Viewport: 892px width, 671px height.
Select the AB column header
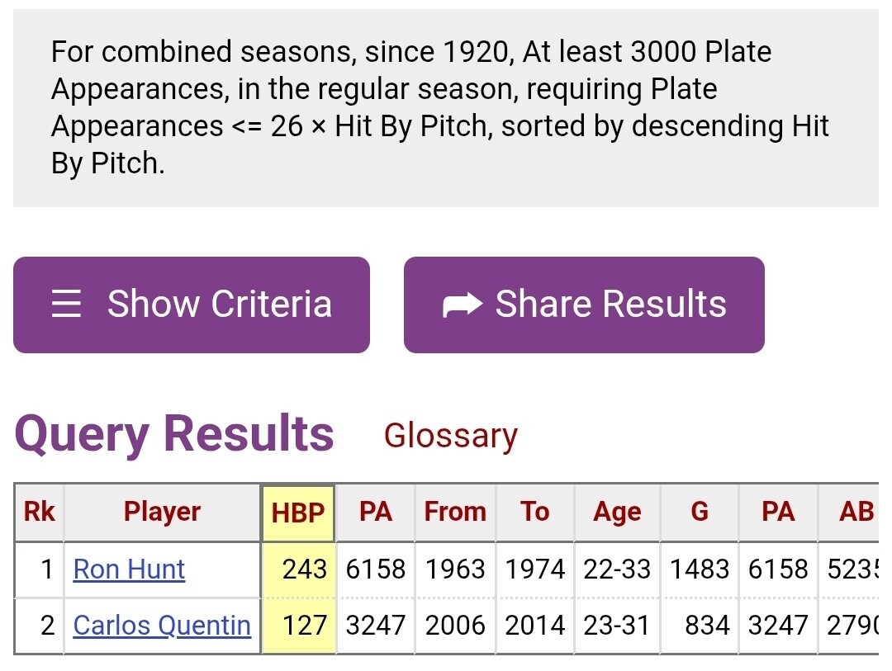(856, 513)
